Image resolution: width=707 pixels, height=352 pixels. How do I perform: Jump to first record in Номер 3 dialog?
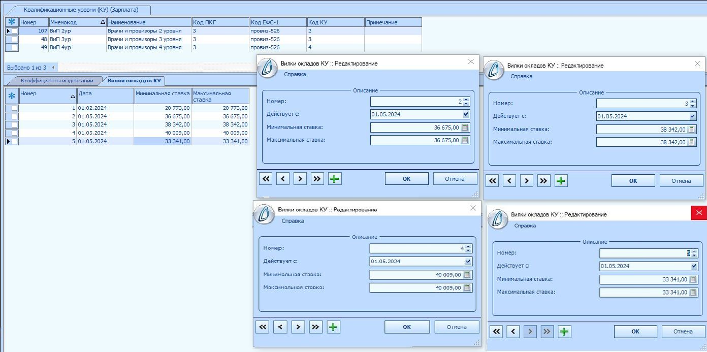click(x=492, y=180)
